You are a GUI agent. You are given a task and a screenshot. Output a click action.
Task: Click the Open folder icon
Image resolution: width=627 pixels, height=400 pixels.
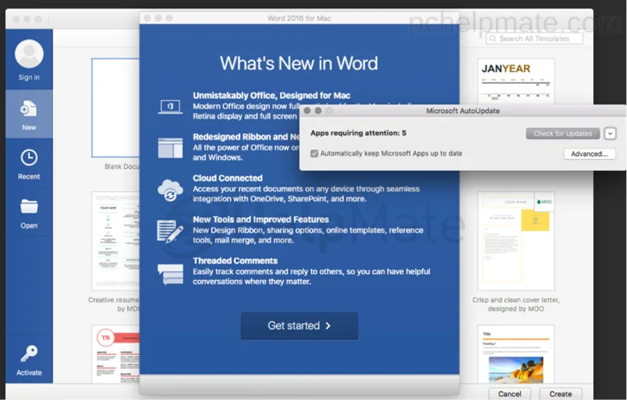[x=29, y=207]
